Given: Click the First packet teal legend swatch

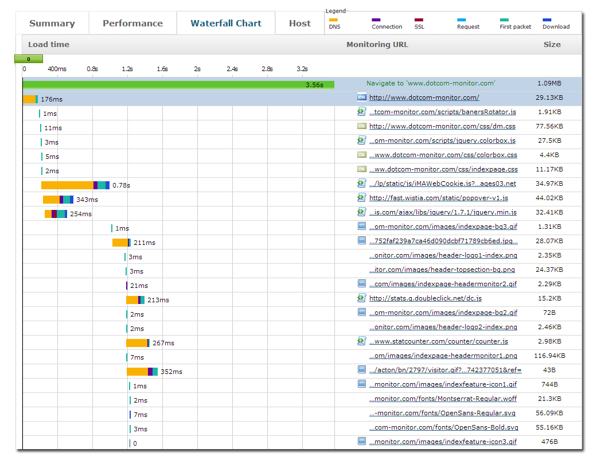Looking at the screenshot, I should point(504,20).
